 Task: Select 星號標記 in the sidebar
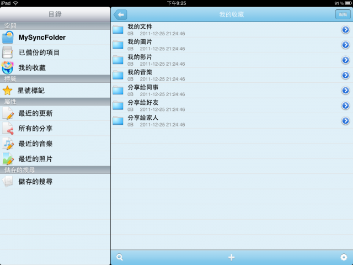point(55,91)
